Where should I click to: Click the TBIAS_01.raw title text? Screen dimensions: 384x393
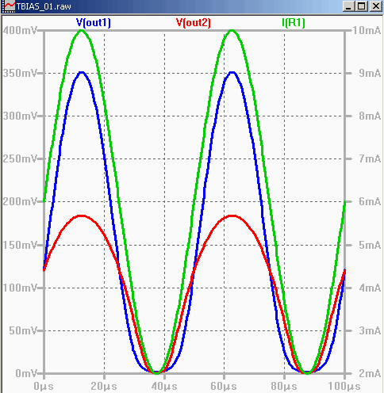[44, 6]
